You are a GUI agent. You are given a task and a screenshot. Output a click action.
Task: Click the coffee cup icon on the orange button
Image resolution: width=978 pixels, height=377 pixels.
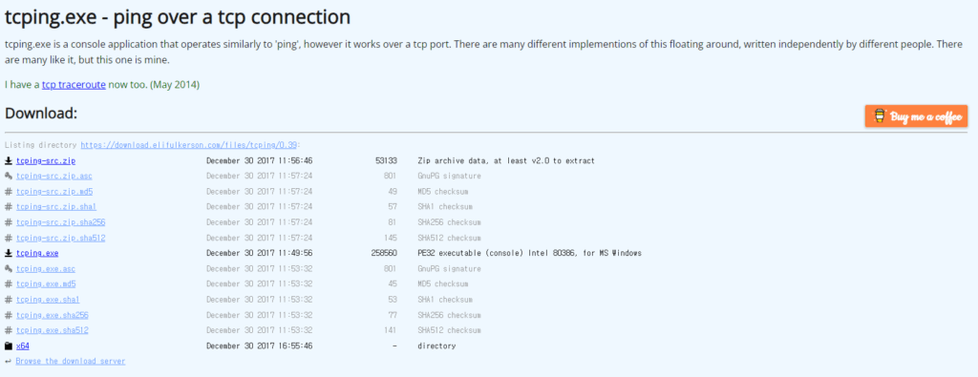click(880, 115)
